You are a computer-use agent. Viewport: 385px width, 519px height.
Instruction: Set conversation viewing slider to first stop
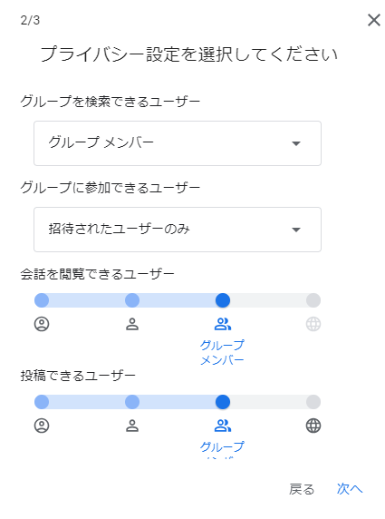point(42,300)
